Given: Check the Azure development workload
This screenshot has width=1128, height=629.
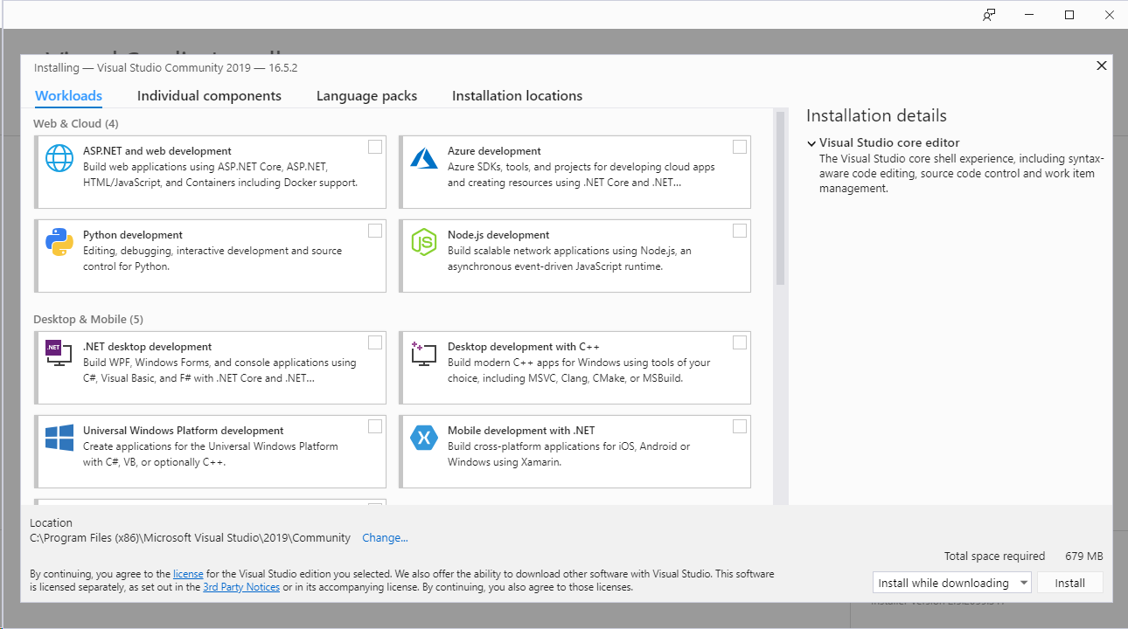Looking at the screenshot, I should 740,147.
